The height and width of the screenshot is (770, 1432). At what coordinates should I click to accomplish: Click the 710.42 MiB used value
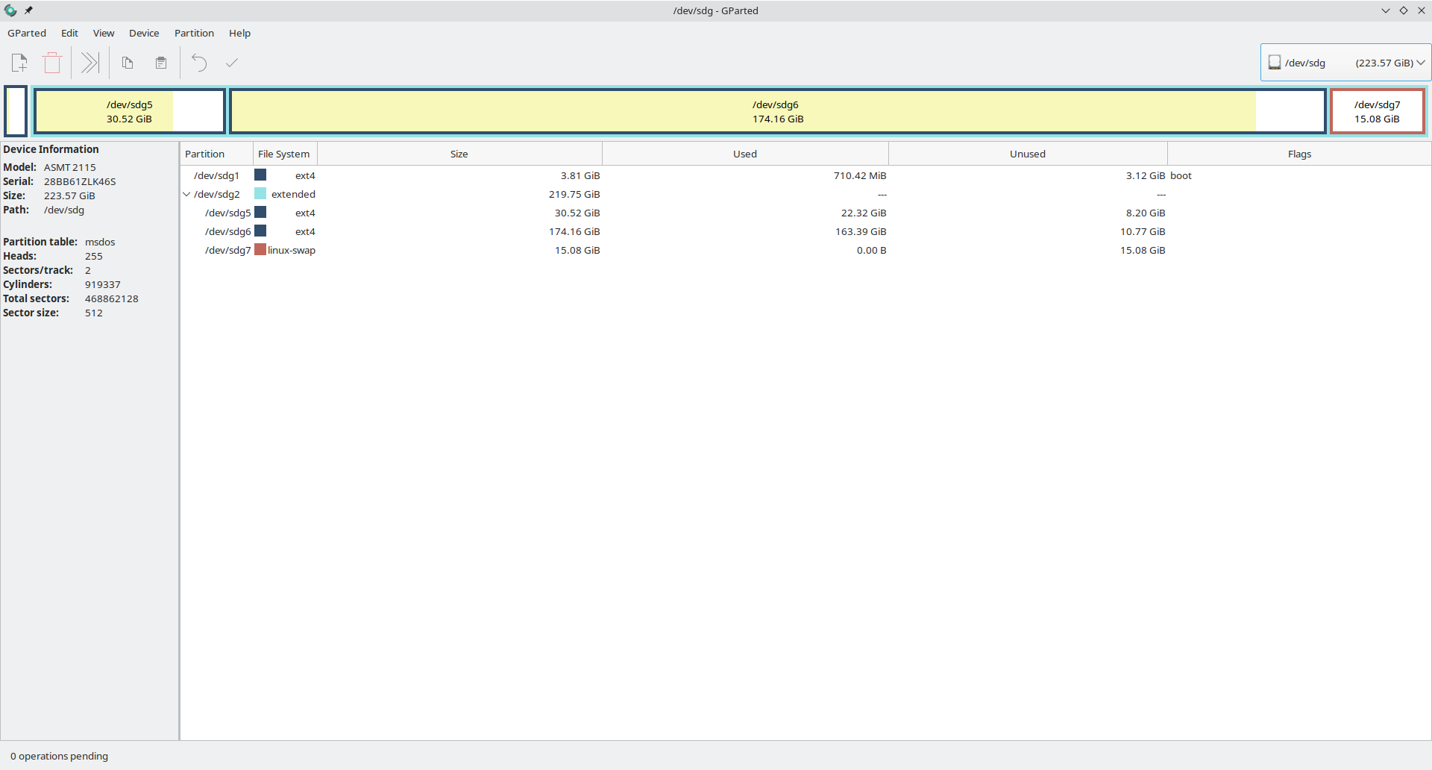[x=860, y=175]
